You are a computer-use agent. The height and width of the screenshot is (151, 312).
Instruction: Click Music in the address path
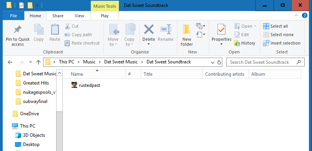89,62
